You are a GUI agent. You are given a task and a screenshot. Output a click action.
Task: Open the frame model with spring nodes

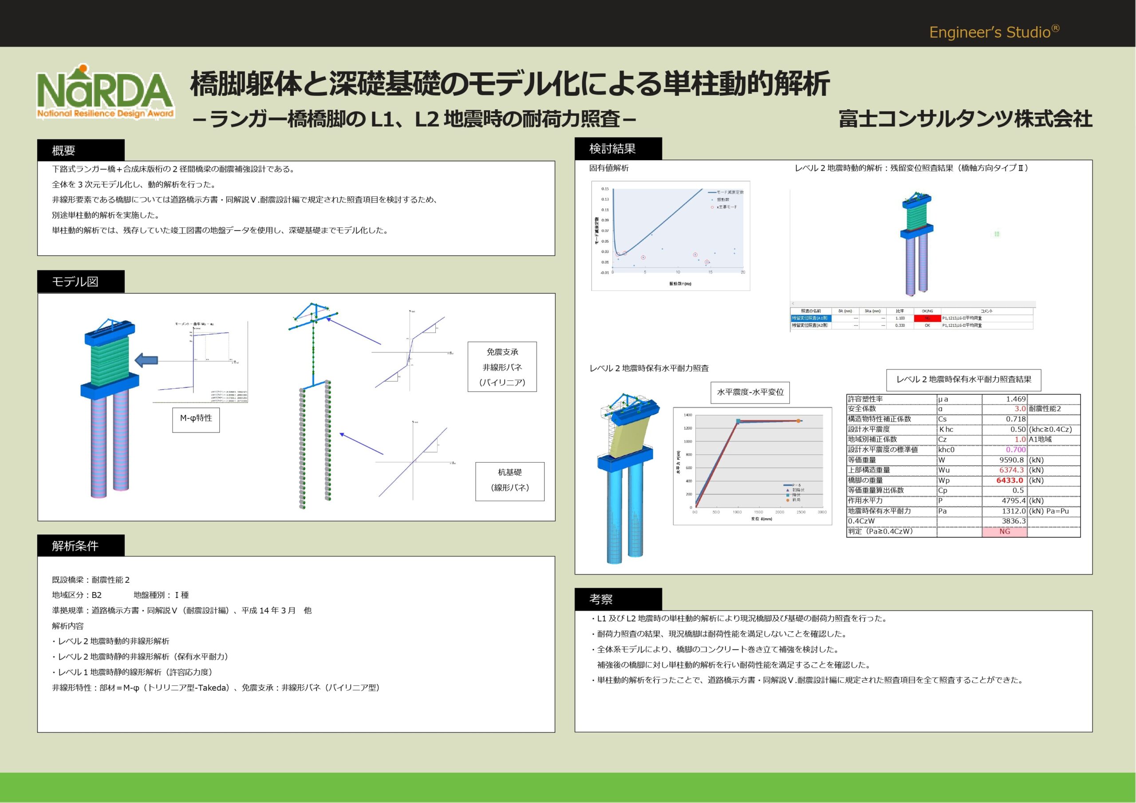(313, 406)
